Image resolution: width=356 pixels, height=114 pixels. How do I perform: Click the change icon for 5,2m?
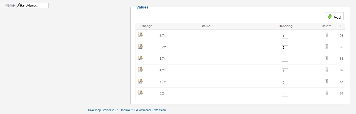click(x=140, y=93)
